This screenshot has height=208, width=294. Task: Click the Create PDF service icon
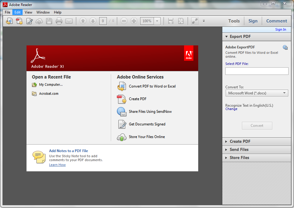[x=122, y=99]
